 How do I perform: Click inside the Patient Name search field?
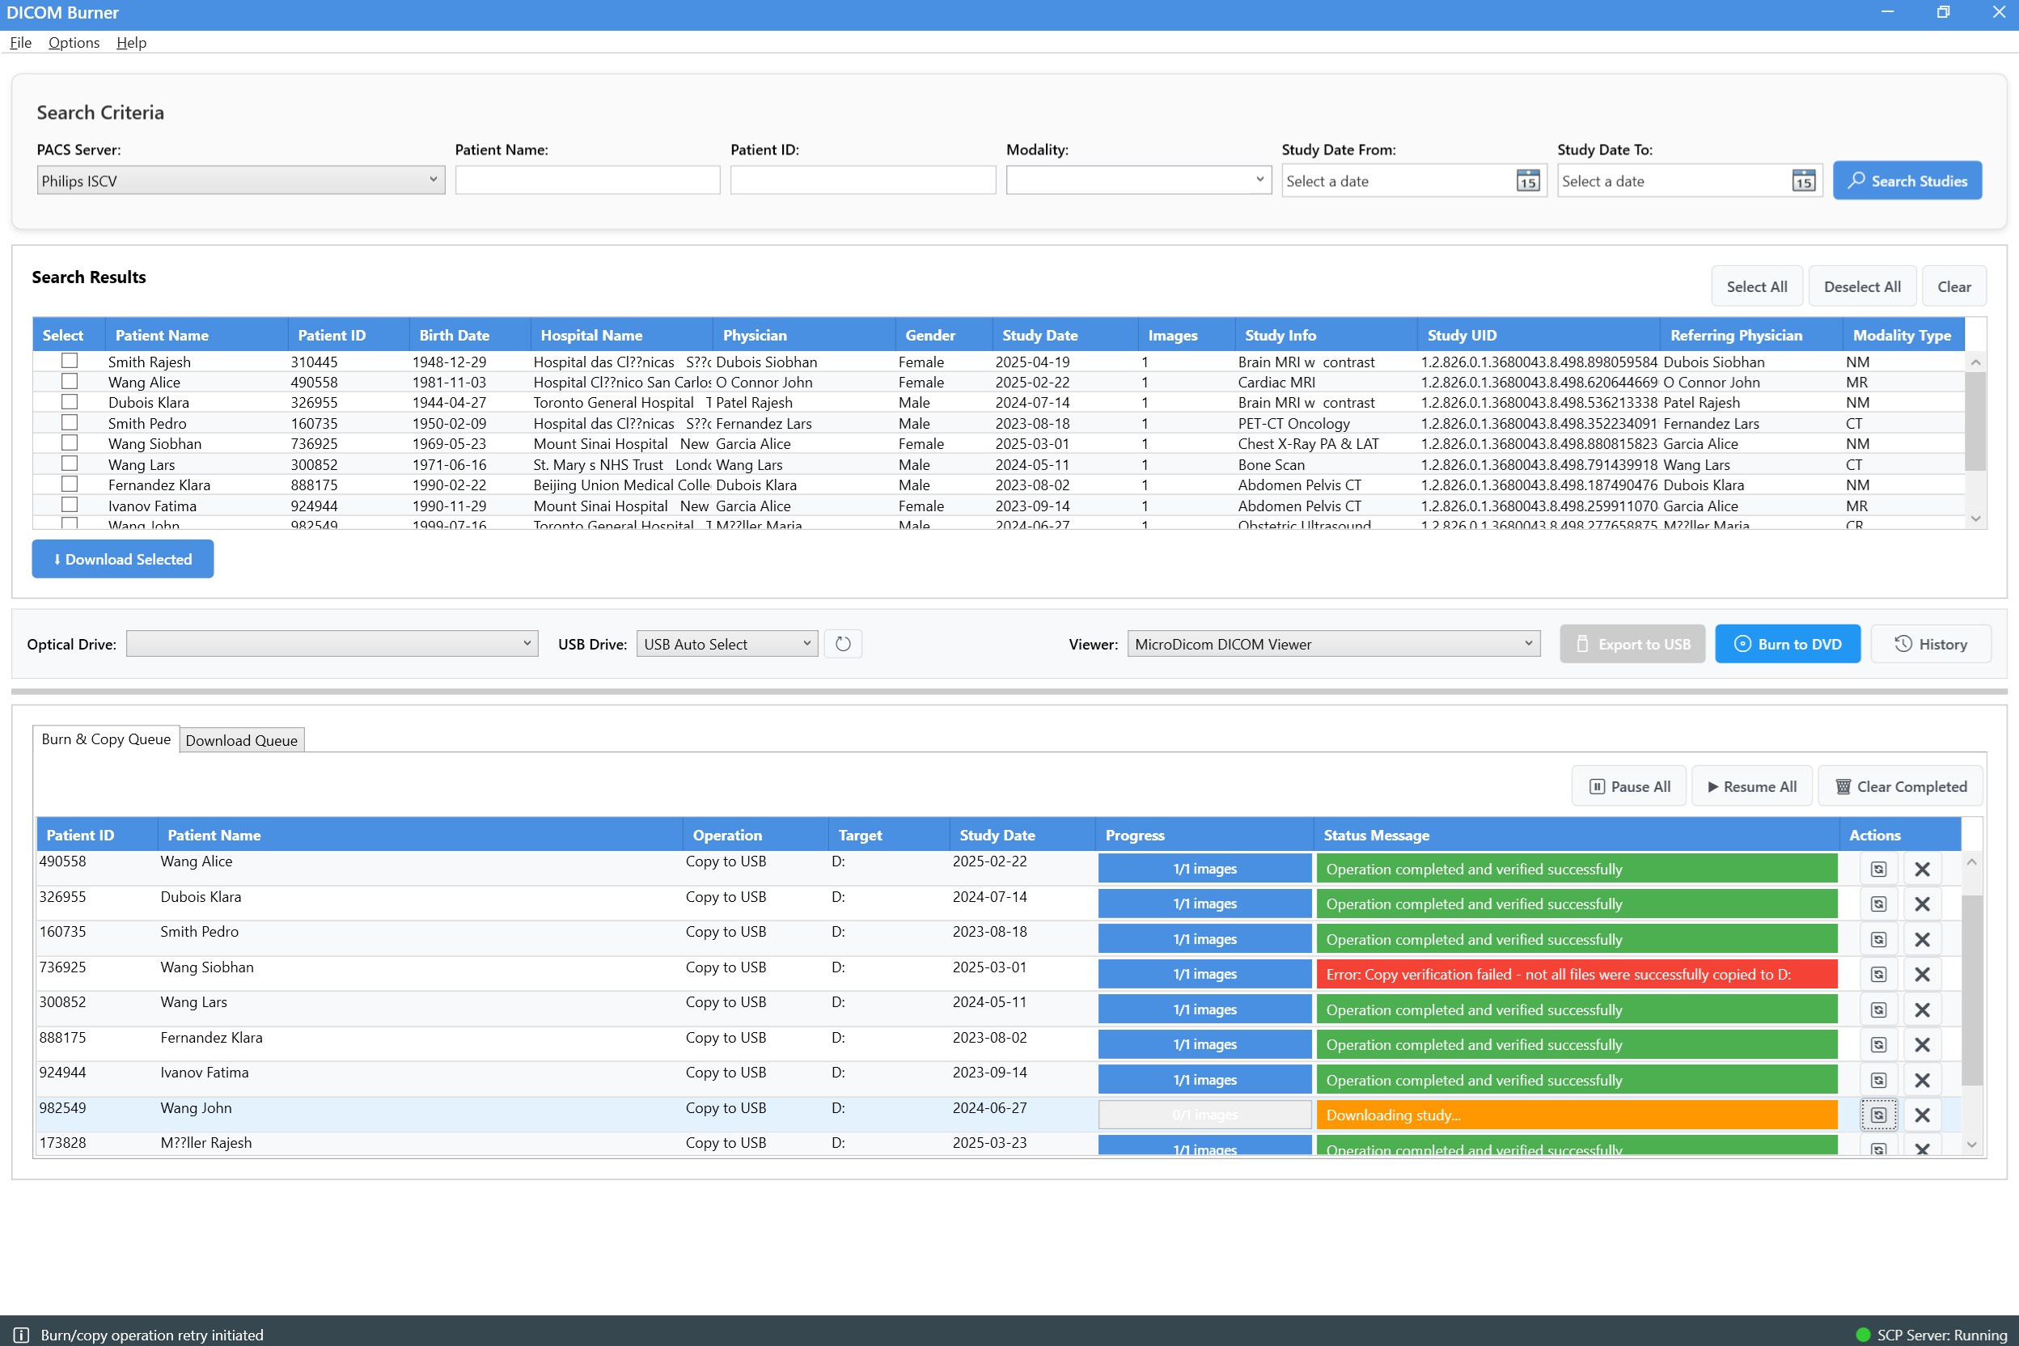click(587, 180)
